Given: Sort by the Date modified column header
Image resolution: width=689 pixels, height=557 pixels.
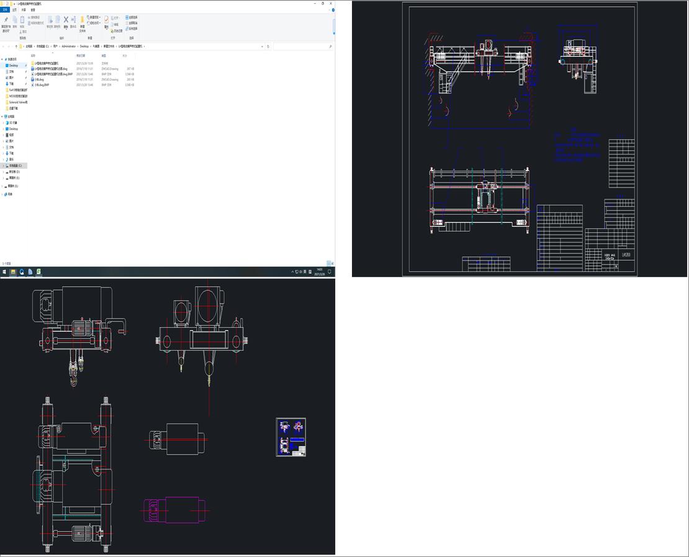Looking at the screenshot, I should coord(81,56).
